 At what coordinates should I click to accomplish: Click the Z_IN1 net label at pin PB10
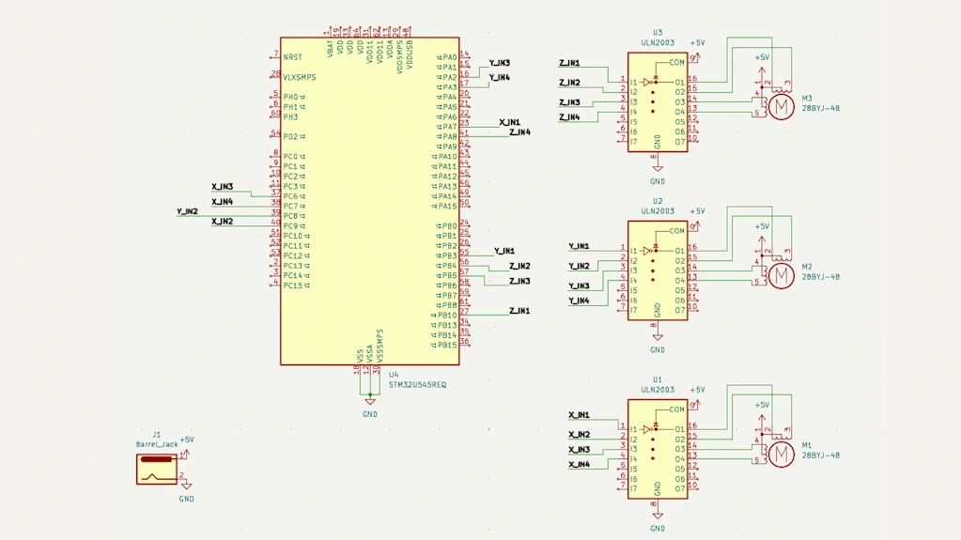[519, 312]
